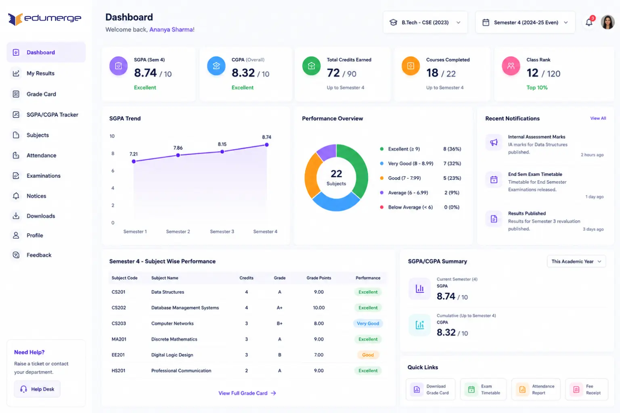Viewport: 620px width, 413px height.
Task: Click the My Results sidebar icon
Action: pyautogui.click(x=16, y=73)
